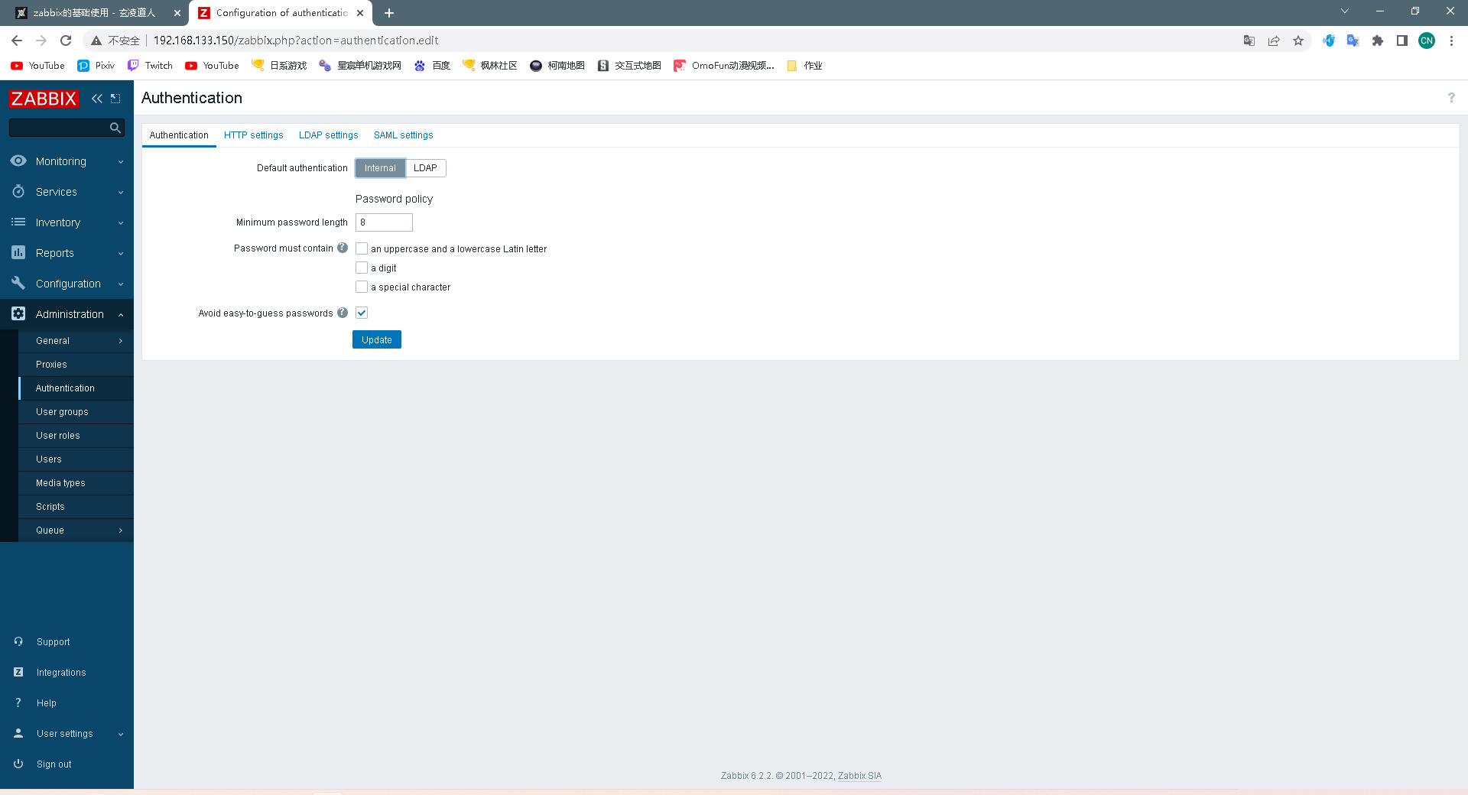The width and height of the screenshot is (1468, 795).
Task: Click the Reports chart icon
Action: pyautogui.click(x=18, y=252)
